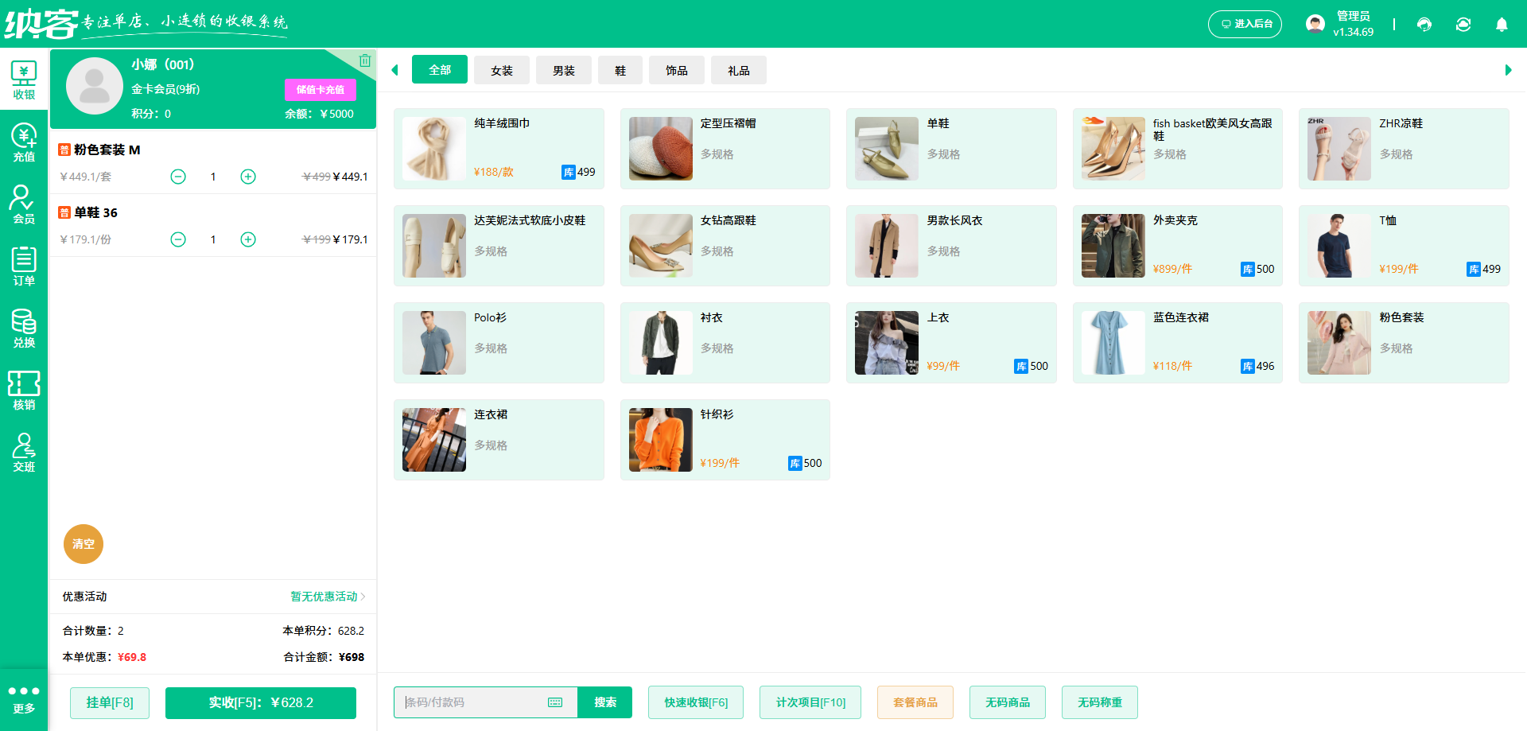1527x731 pixels.
Task: Select the 礼品 category tab
Action: pos(739,70)
